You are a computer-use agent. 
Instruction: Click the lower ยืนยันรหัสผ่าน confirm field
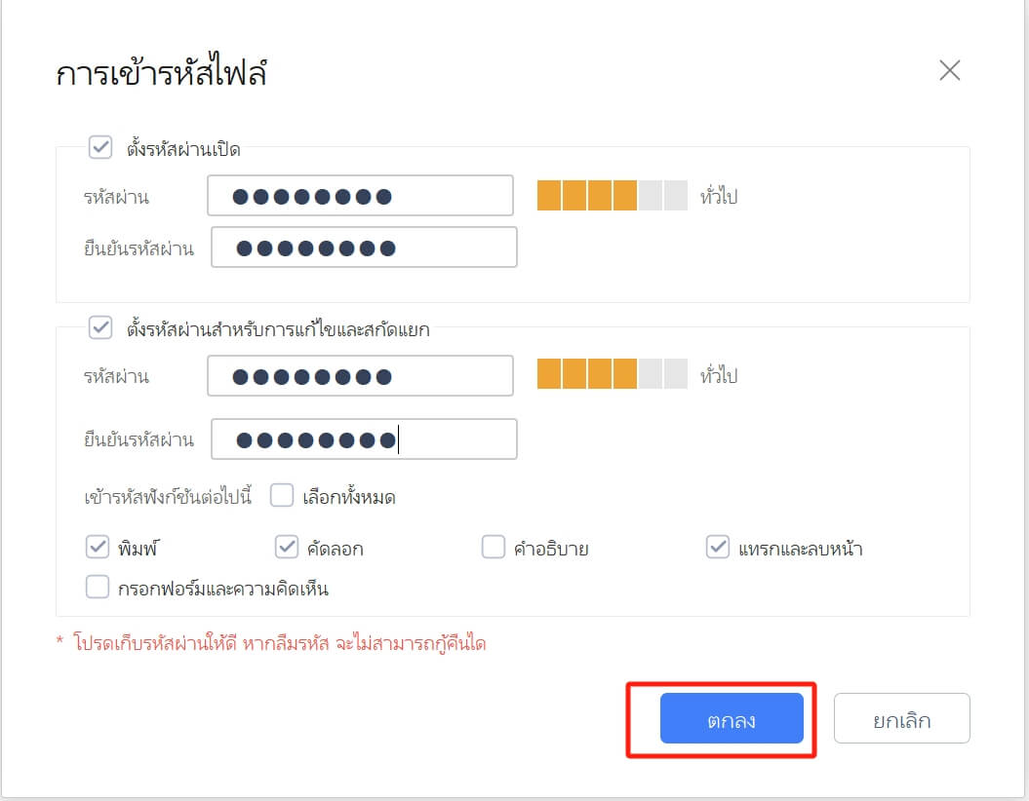point(361,439)
